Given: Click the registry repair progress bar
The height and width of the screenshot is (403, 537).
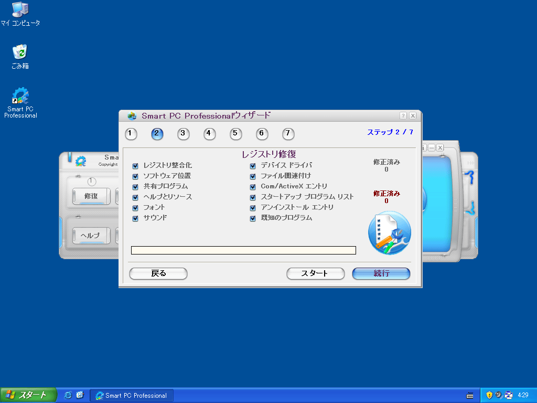Looking at the screenshot, I should 243,250.
